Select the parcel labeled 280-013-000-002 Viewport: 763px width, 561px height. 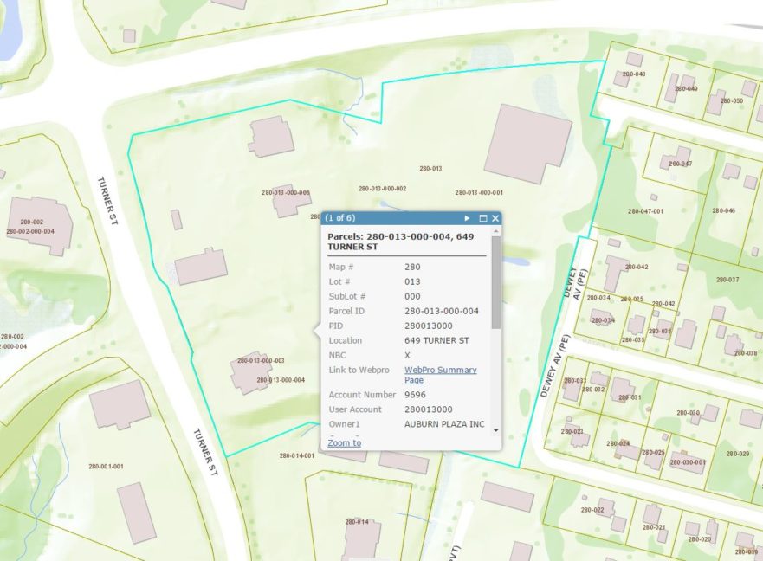point(382,188)
